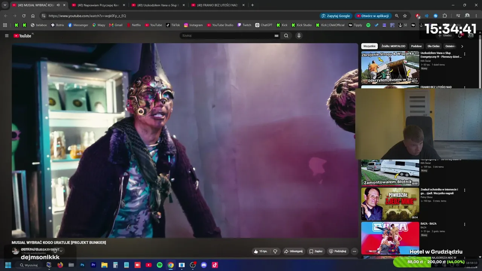Viewport: 482px width, 271px height.
Task: Open the Windows Start menu
Action: pyautogui.click(x=8, y=265)
